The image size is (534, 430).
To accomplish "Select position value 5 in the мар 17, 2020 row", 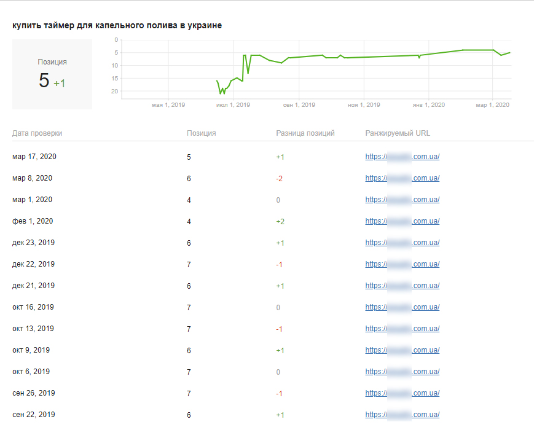I will [189, 157].
